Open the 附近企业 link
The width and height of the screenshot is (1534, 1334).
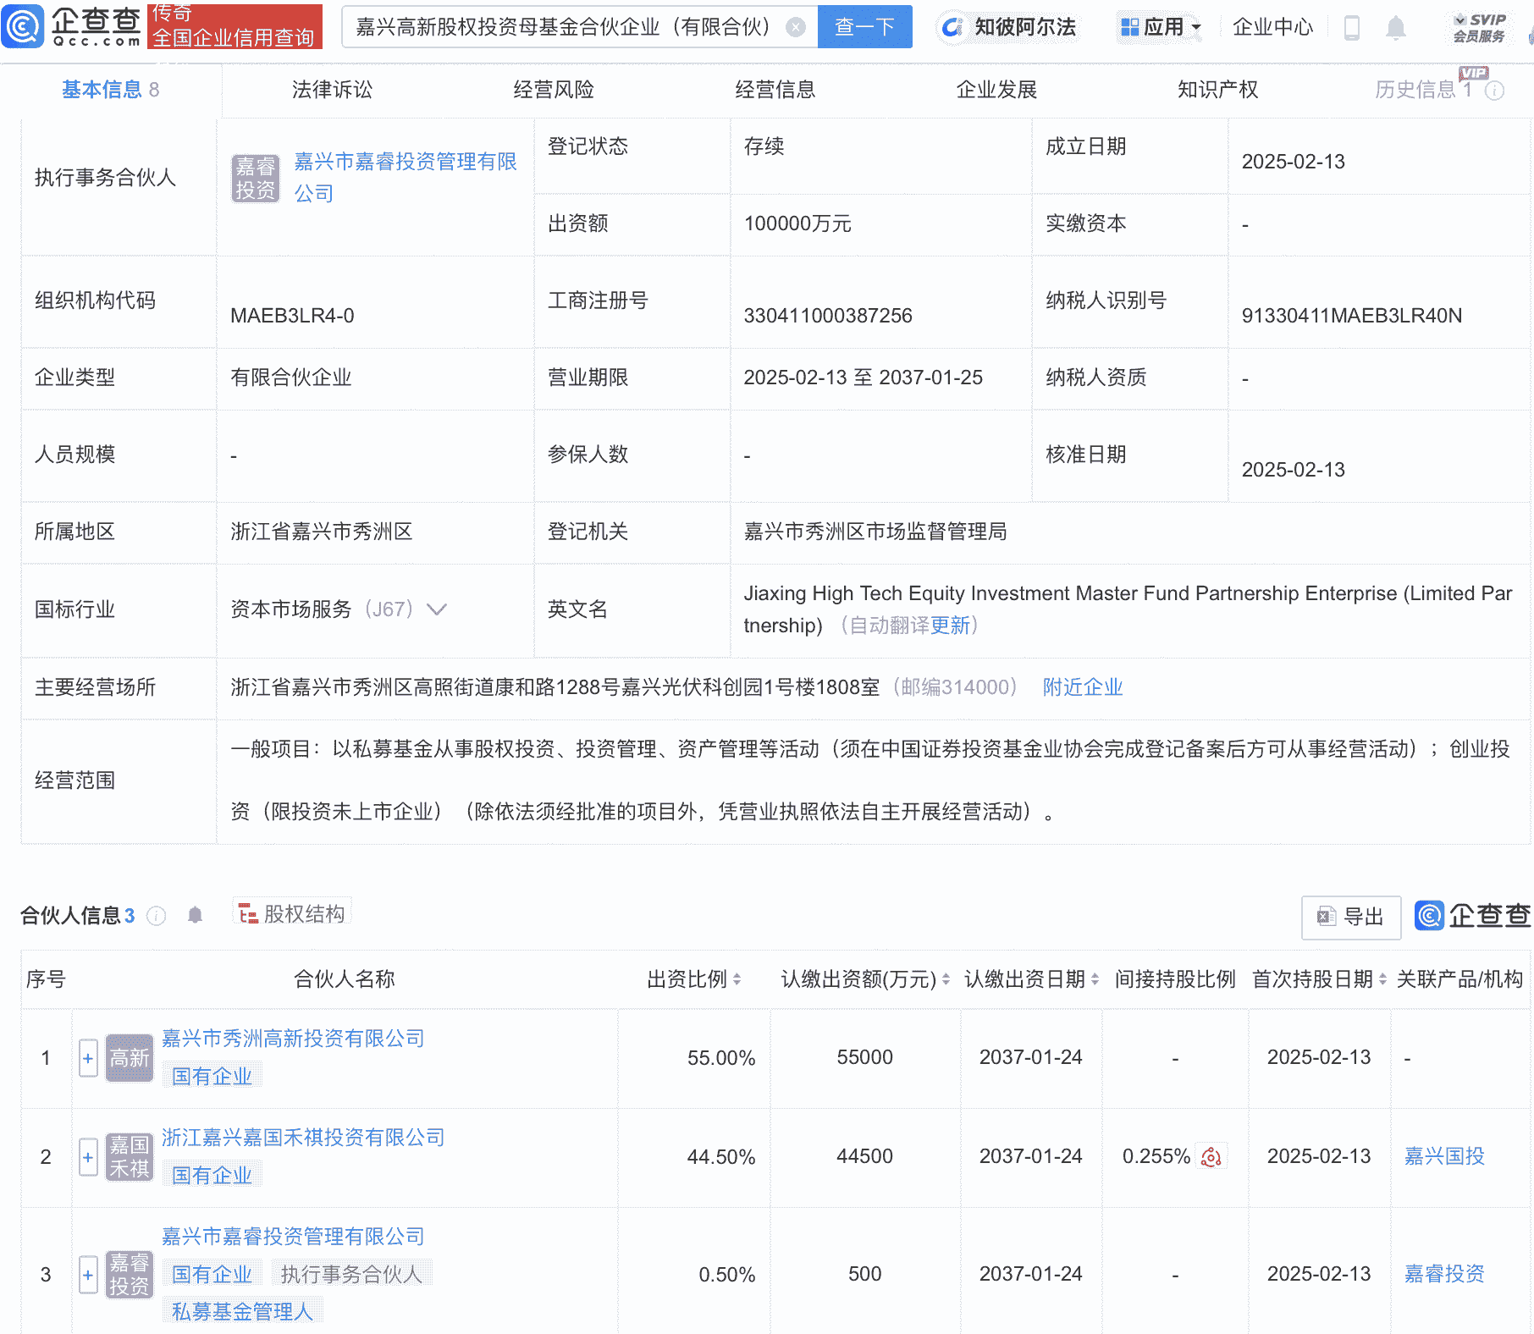1082,687
